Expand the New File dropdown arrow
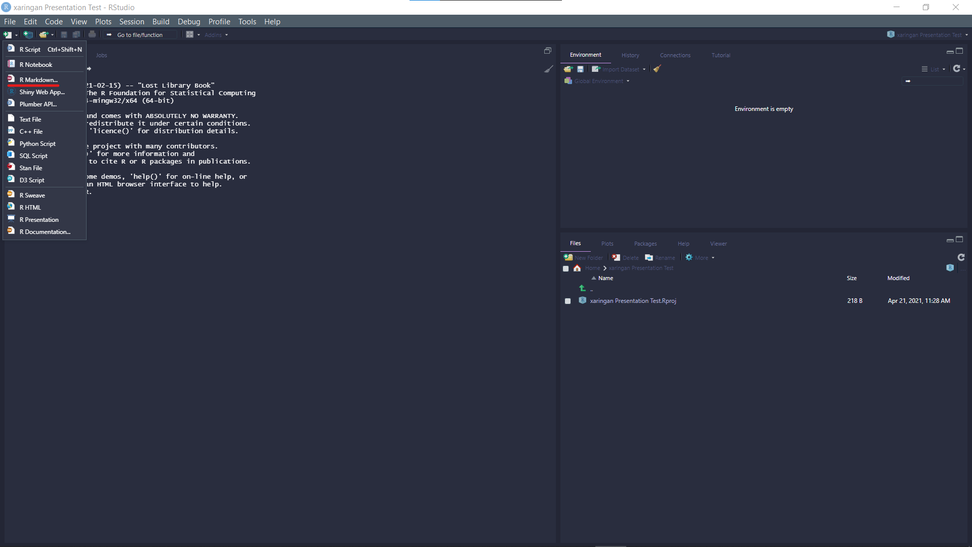Image resolution: width=972 pixels, height=547 pixels. (x=16, y=35)
